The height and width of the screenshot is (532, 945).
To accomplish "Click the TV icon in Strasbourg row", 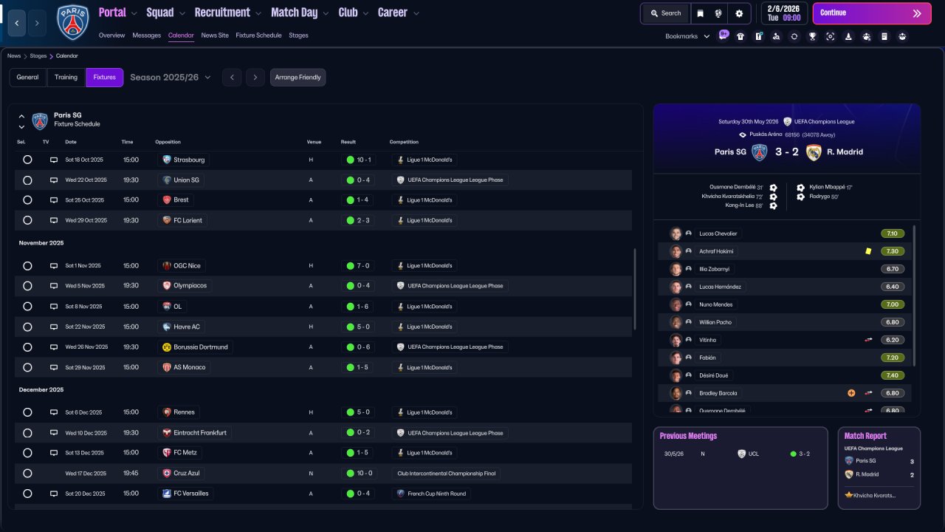I will coord(54,160).
